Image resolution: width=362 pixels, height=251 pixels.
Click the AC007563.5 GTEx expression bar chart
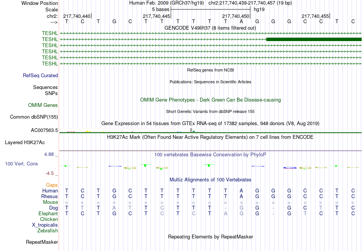(x=131, y=130)
